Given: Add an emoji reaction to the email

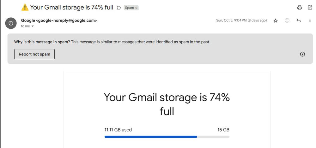Looking at the screenshot, I should 287,21.
